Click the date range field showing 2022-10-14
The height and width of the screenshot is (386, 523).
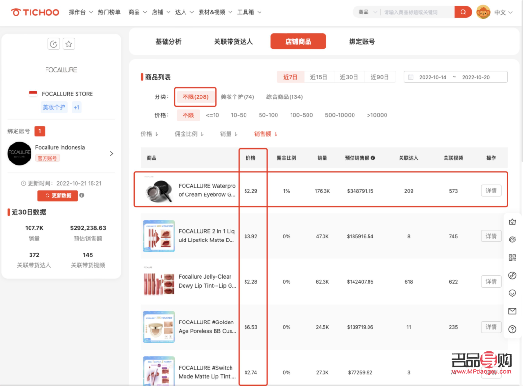[431, 77]
